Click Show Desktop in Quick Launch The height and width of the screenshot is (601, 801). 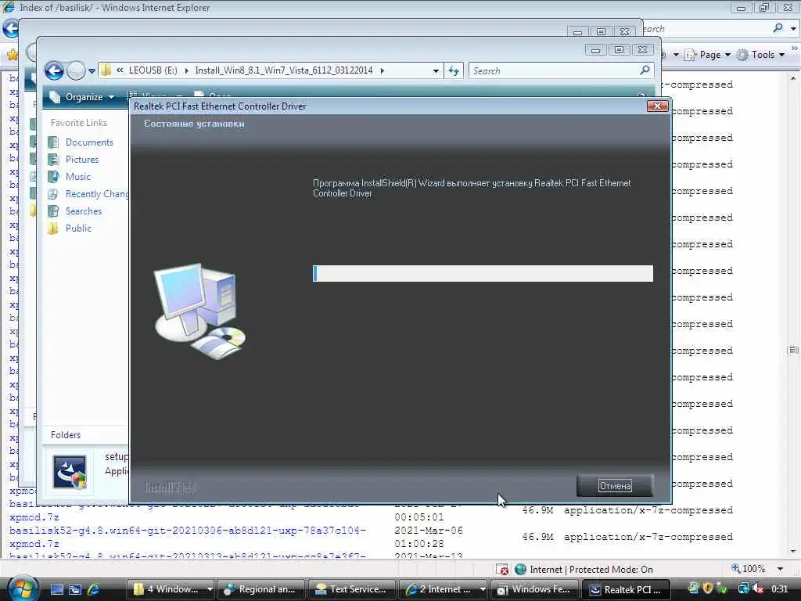tap(56, 590)
